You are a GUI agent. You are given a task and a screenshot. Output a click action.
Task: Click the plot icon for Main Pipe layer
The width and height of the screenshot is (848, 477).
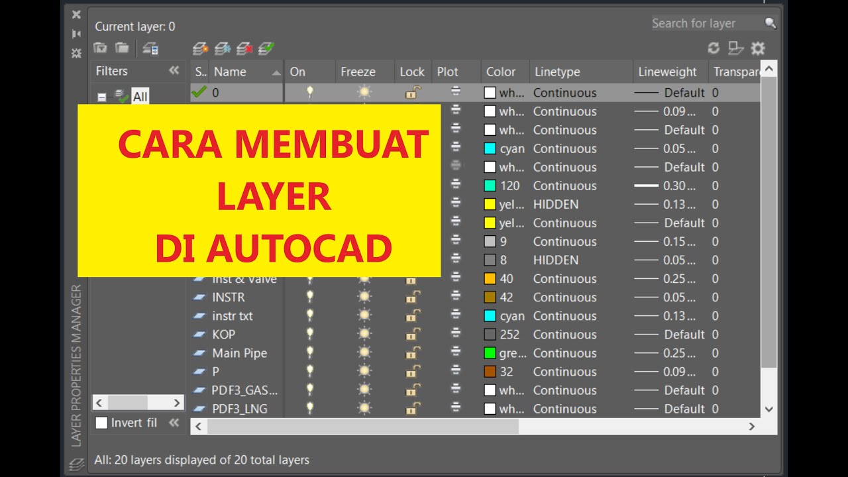click(456, 352)
